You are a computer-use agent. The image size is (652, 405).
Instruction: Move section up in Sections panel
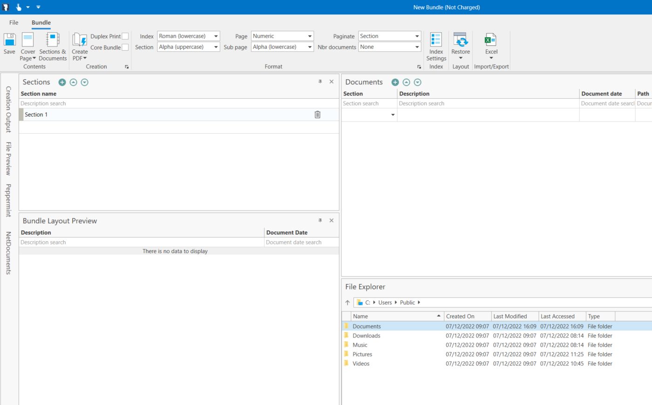(73, 82)
